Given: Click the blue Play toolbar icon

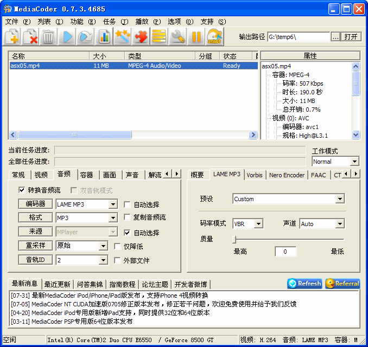Looking at the screenshot, I should click(67, 36).
